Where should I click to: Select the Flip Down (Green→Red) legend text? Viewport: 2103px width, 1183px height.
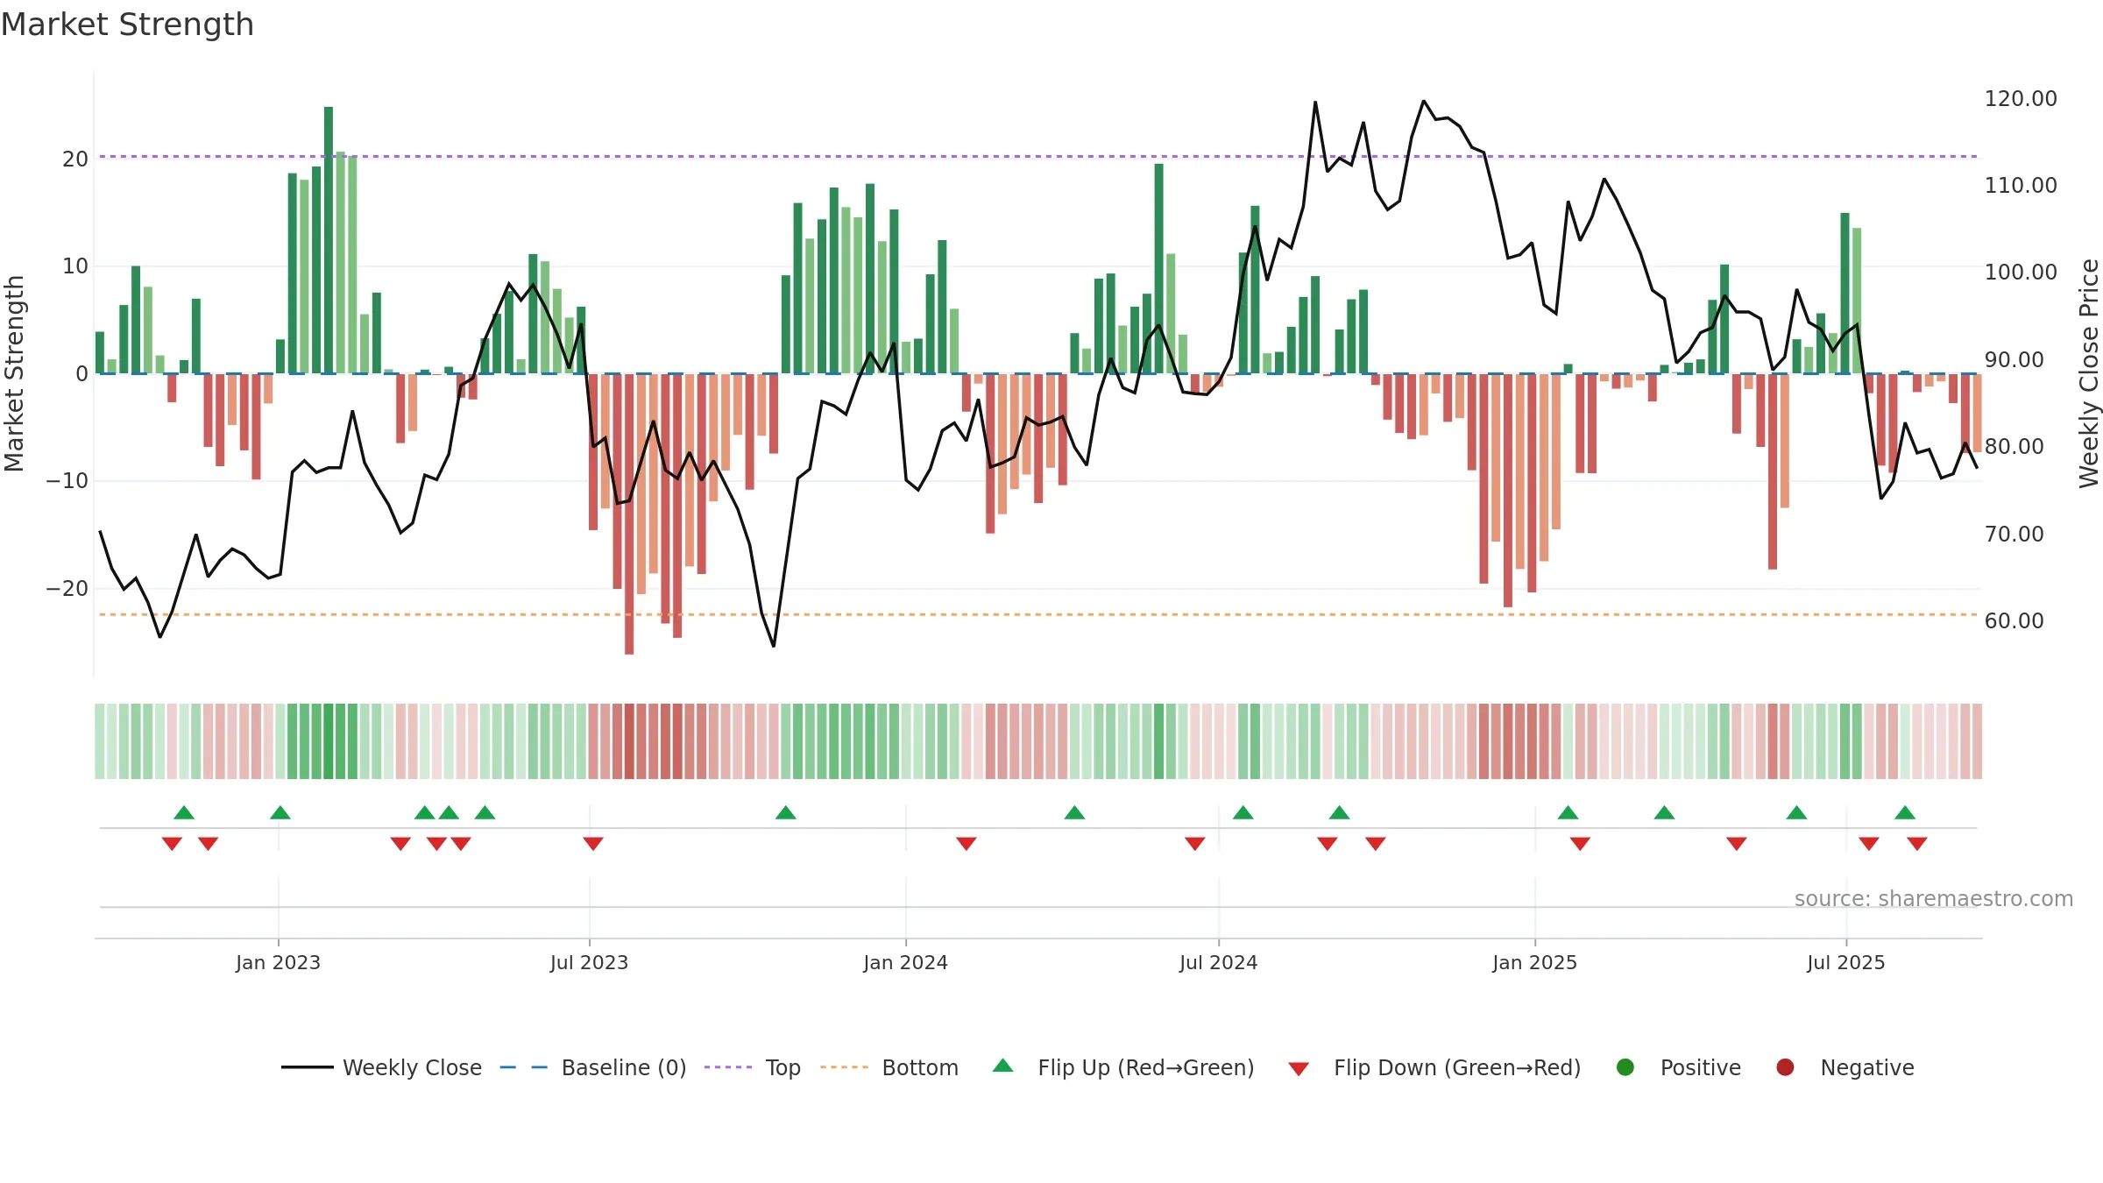(1457, 1068)
